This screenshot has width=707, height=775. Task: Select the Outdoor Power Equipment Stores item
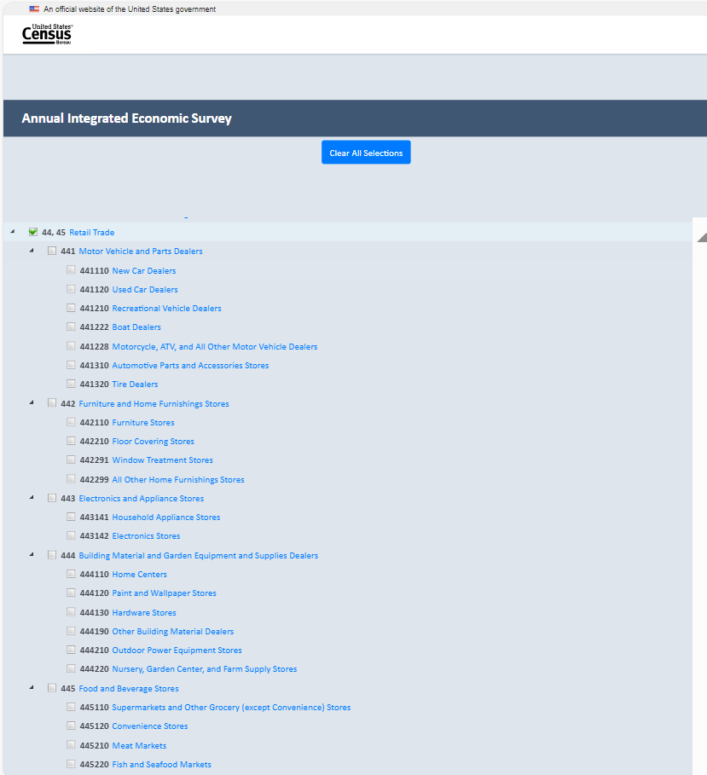coord(177,651)
